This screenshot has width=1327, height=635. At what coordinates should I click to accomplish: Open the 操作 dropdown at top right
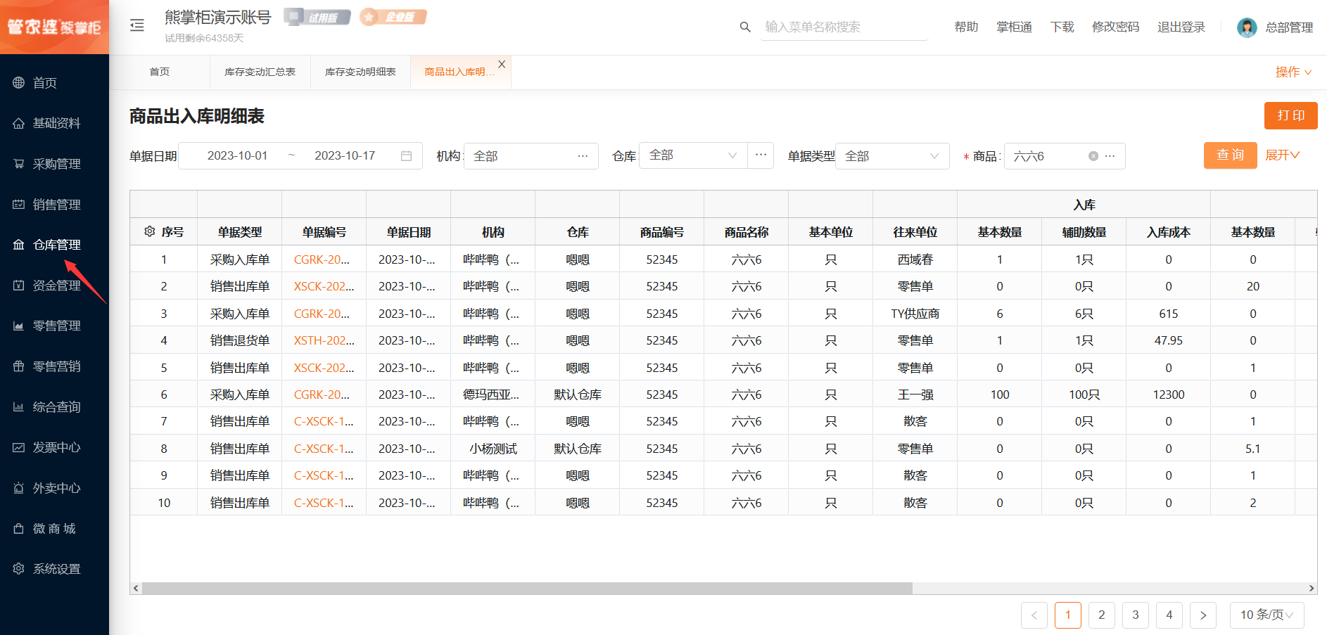tap(1293, 72)
